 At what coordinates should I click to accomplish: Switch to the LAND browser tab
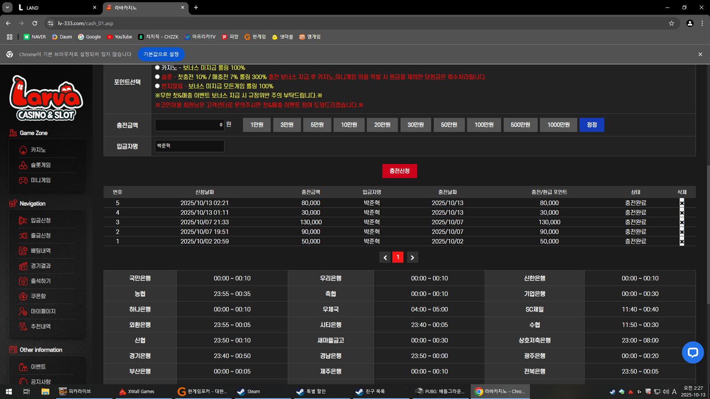click(x=53, y=8)
